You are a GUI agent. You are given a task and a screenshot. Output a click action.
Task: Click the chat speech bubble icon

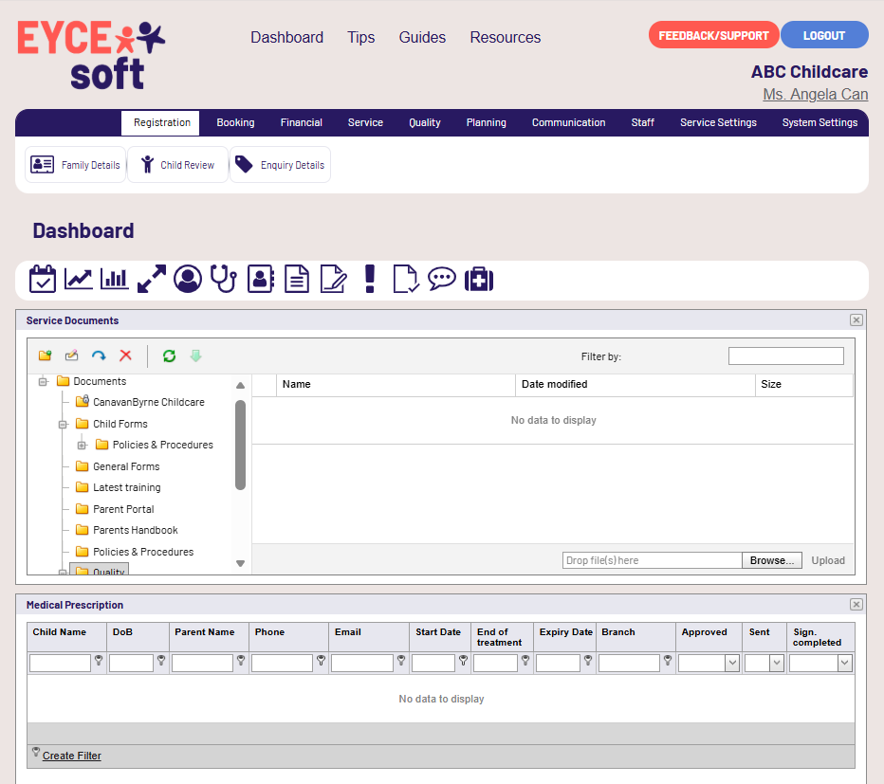tap(442, 279)
